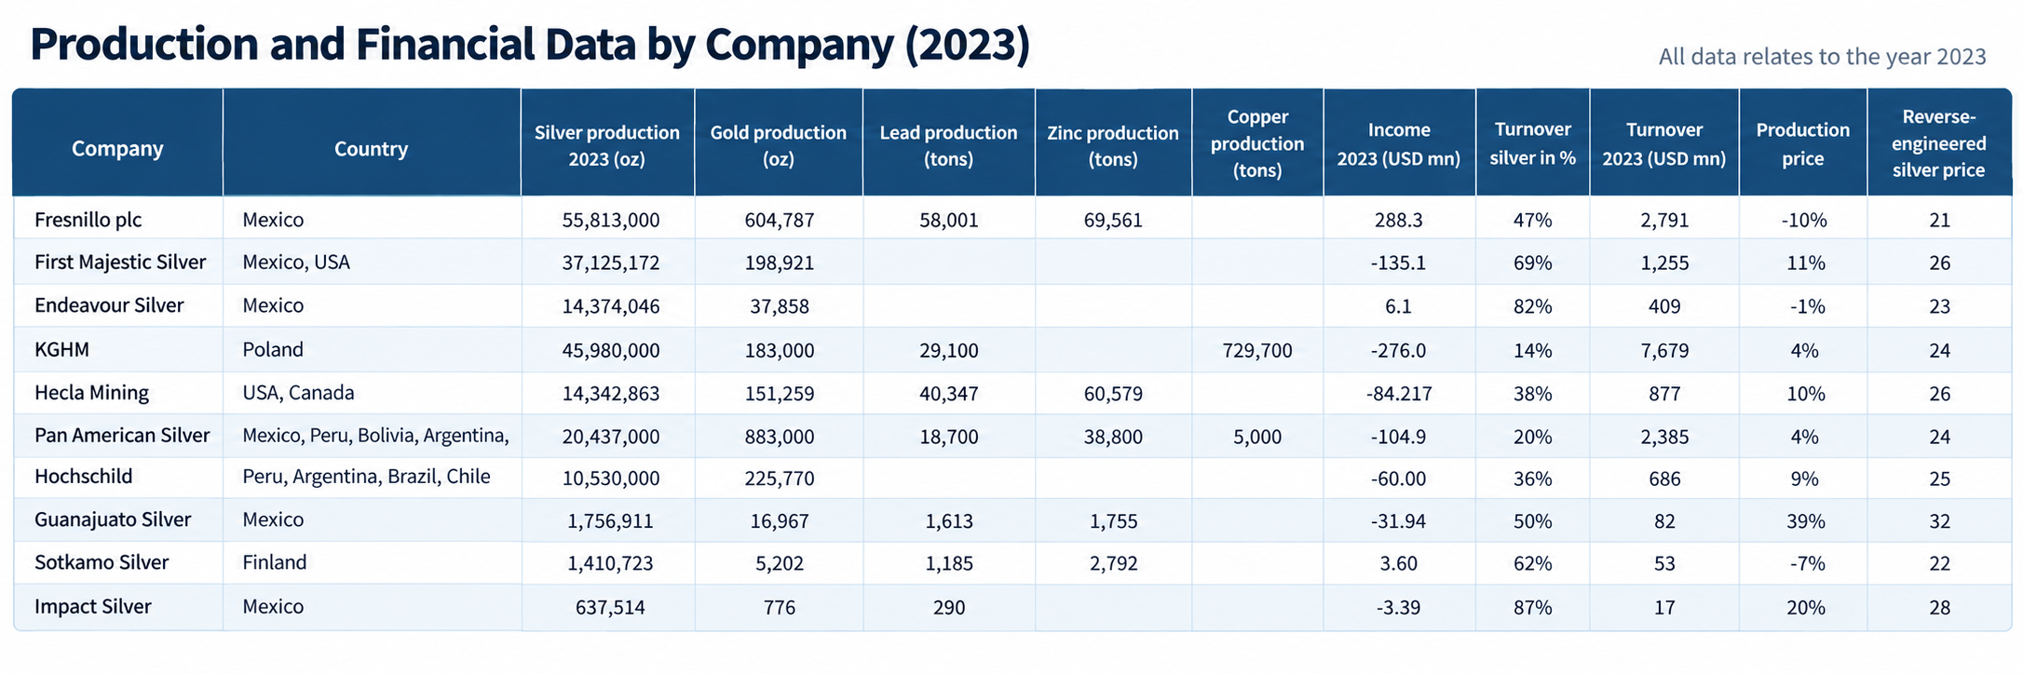Select lead production value 58,001
This screenshot has width=2023, height=674.
[949, 221]
